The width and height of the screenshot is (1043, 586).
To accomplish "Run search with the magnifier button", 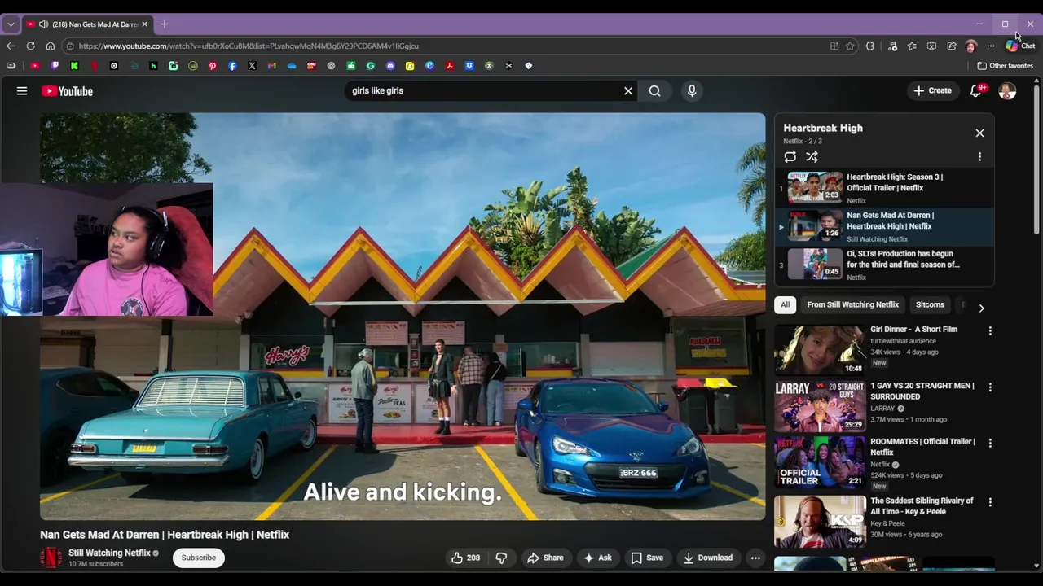I will pos(654,91).
